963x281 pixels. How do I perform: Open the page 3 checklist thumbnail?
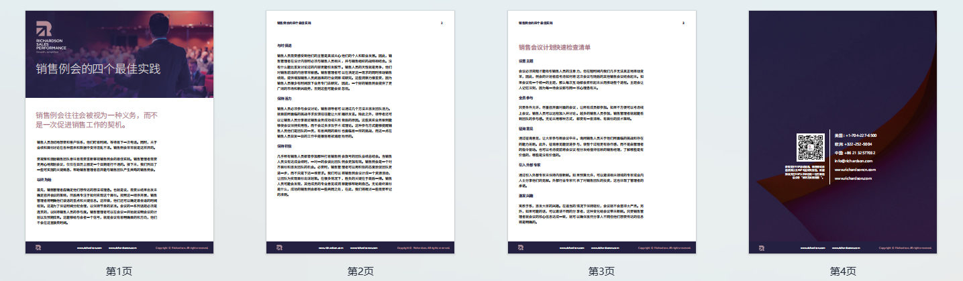pos(601,131)
